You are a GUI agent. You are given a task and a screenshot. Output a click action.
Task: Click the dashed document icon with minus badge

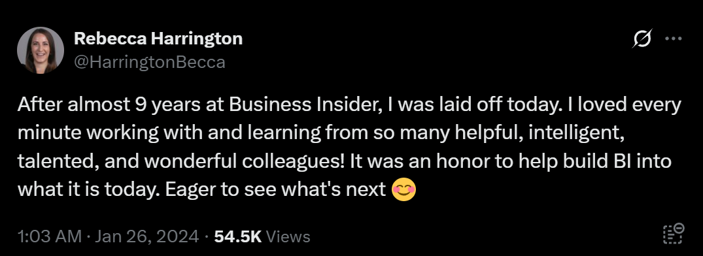coord(673,234)
